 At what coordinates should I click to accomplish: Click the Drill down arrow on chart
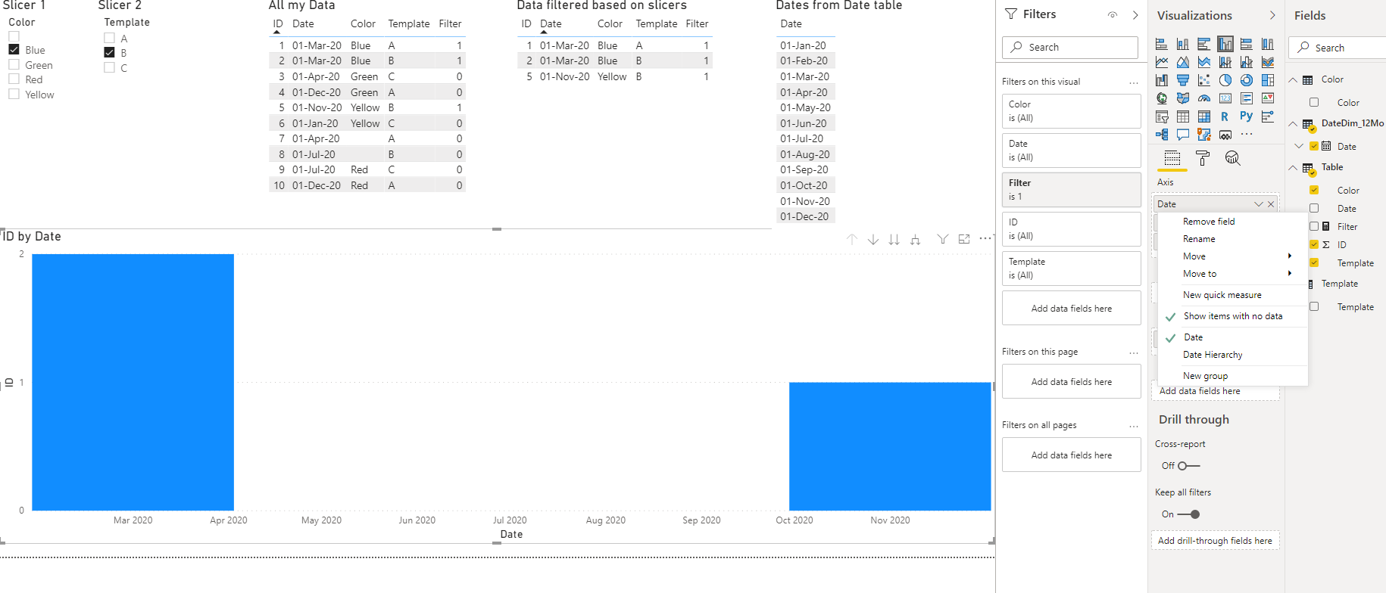873,239
